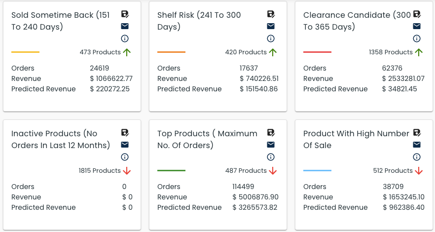The width and height of the screenshot is (435, 232).
Task: Email the Top Products segment
Action: [271, 145]
